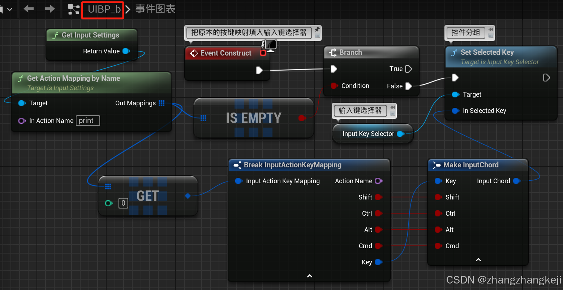
Task: Click the IS EMPTY array input pin
Action: pyautogui.click(x=203, y=118)
